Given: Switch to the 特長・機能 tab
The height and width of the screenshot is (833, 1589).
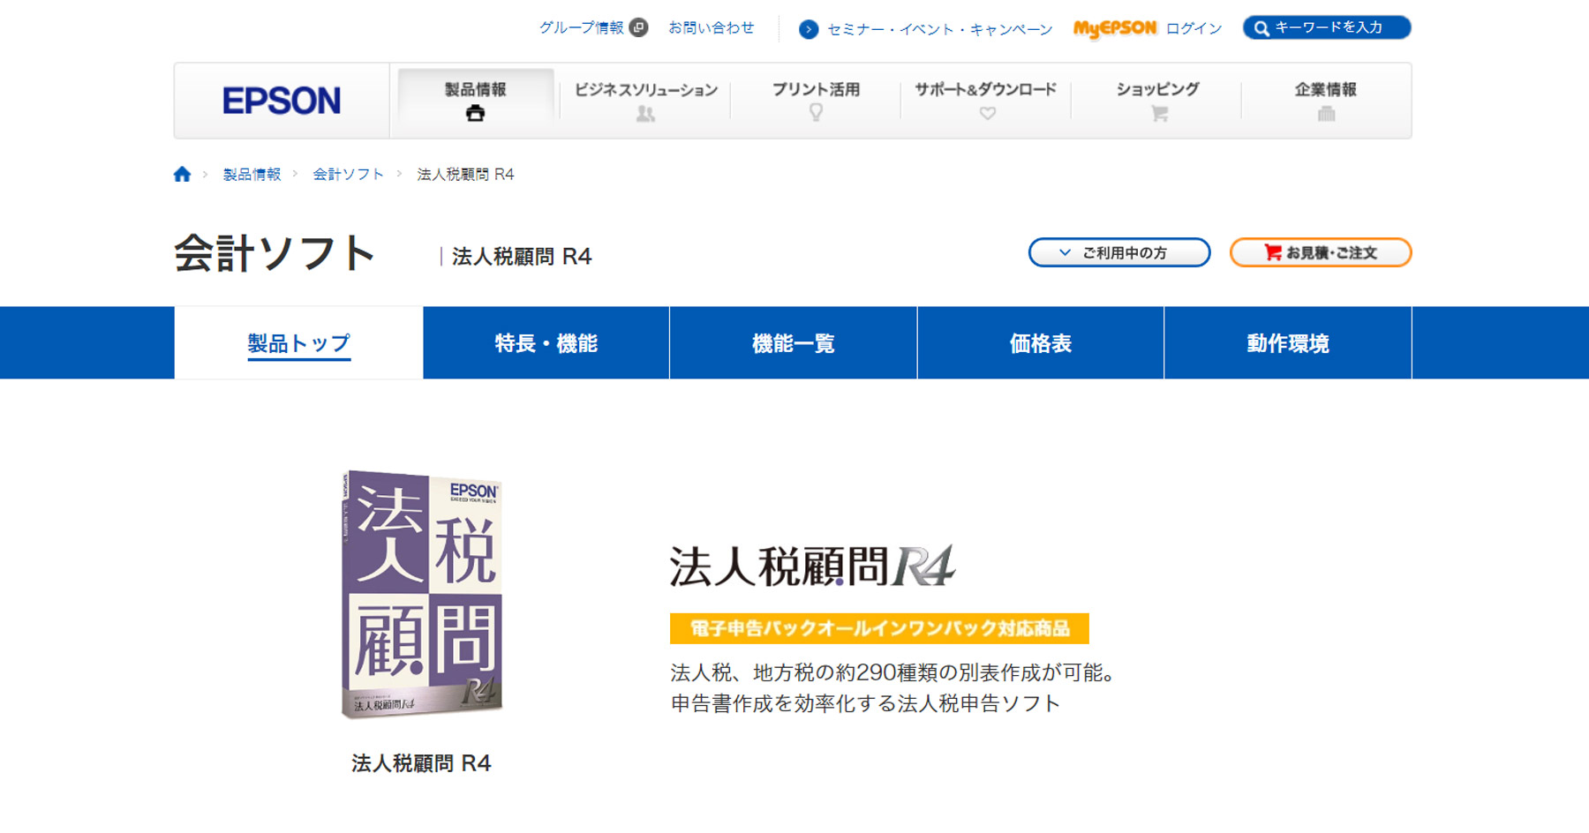Looking at the screenshot, I should coord(546,343).
